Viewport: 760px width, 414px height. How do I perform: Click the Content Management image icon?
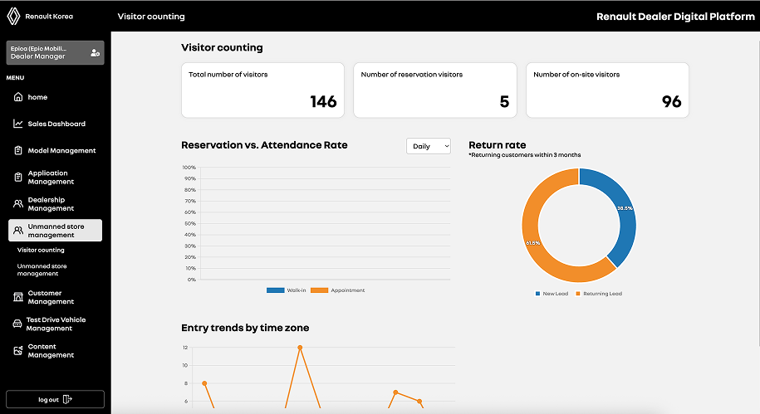(18, 351)
